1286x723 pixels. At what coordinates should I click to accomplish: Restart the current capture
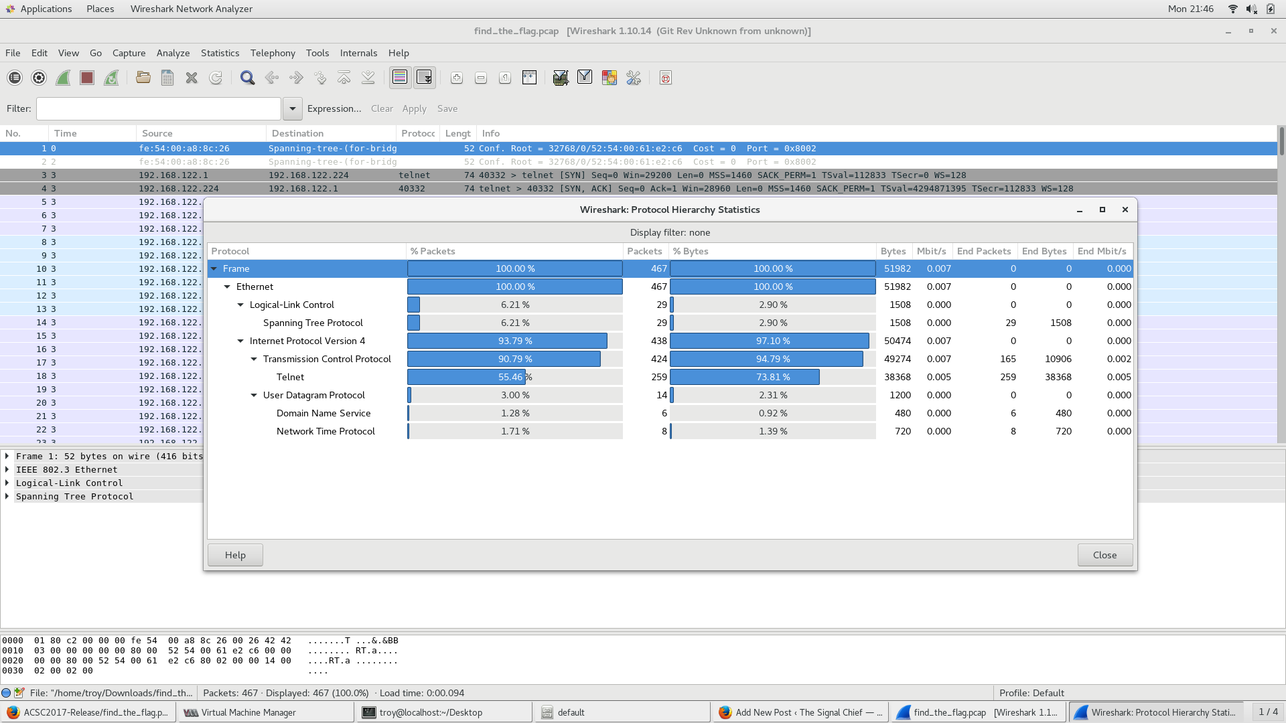click(111, 78)
